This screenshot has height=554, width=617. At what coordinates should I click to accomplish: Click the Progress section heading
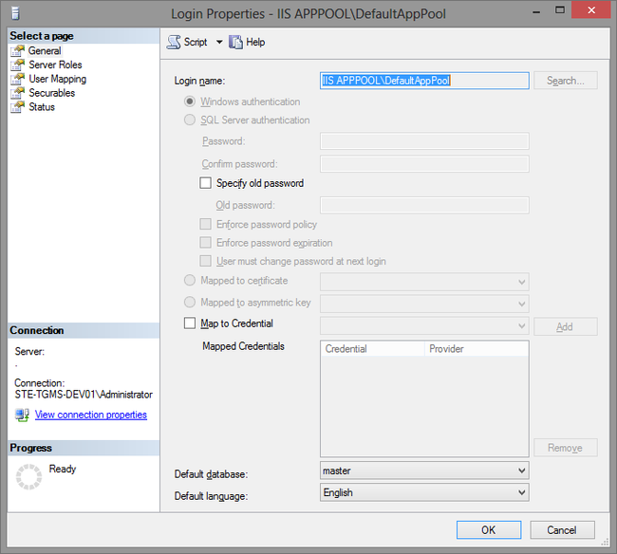coord(30,448)
